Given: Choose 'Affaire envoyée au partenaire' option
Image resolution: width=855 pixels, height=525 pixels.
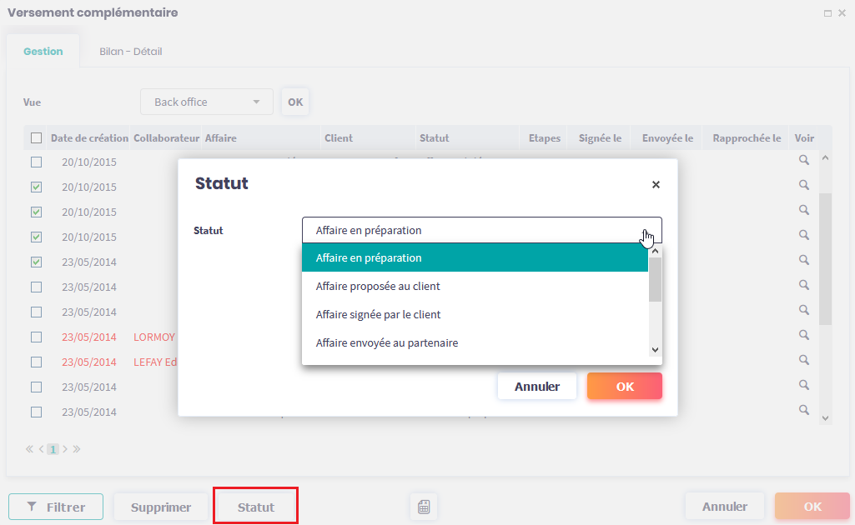Looking at the screenshot, I should coord(386,342).
